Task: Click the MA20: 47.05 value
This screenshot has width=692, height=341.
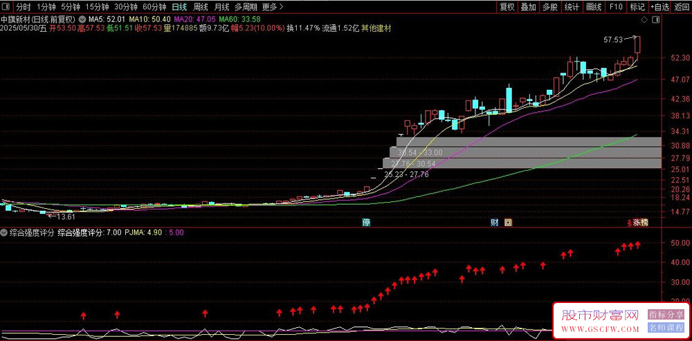Action: [195, 19]
